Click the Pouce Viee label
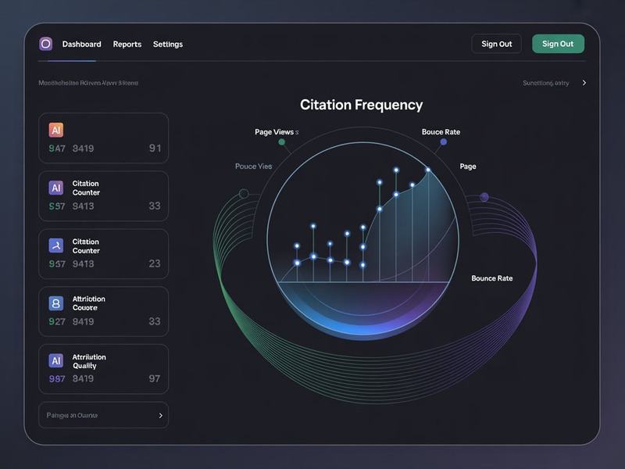The height and width of the screenshot is (469, 625). (x=253, y=166)
